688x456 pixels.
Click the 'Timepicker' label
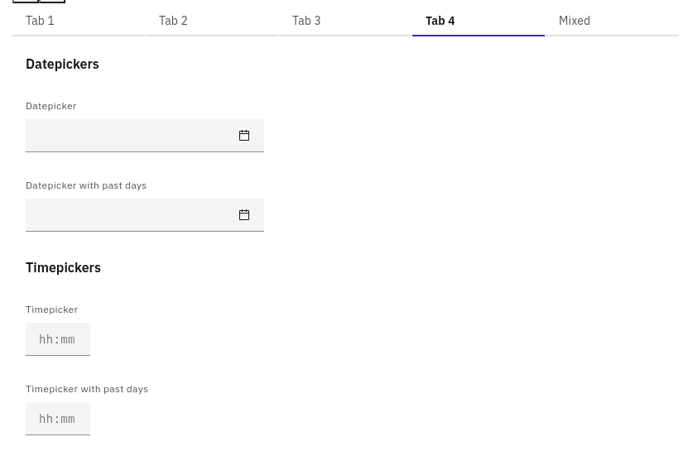[x=52, y=310]
